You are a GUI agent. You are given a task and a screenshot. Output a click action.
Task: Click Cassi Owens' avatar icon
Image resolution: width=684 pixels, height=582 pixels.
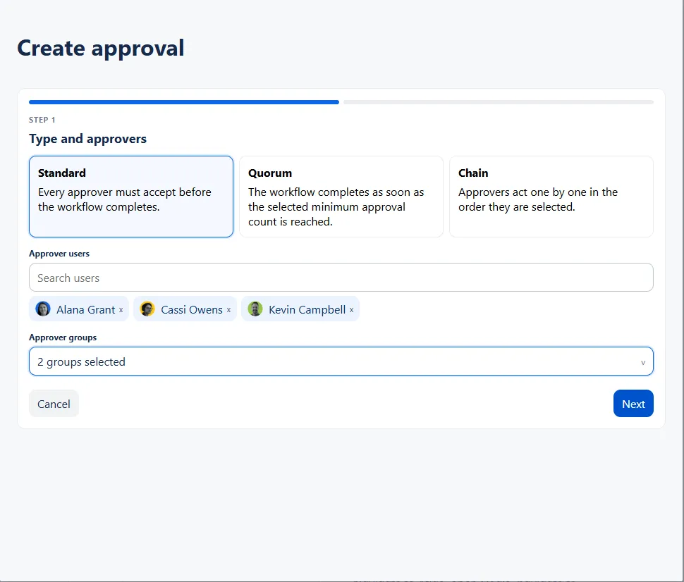(x=147, y=309)
